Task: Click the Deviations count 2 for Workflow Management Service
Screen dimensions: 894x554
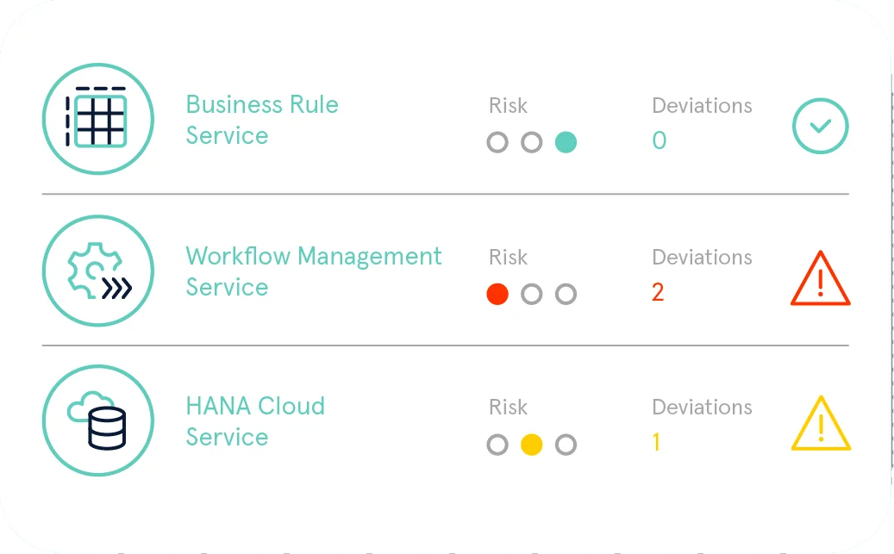Action: [x=658, y=292]
